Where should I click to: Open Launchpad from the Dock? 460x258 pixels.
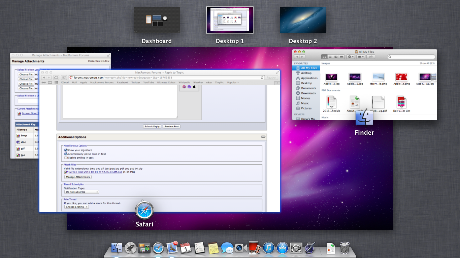(130, 248)
